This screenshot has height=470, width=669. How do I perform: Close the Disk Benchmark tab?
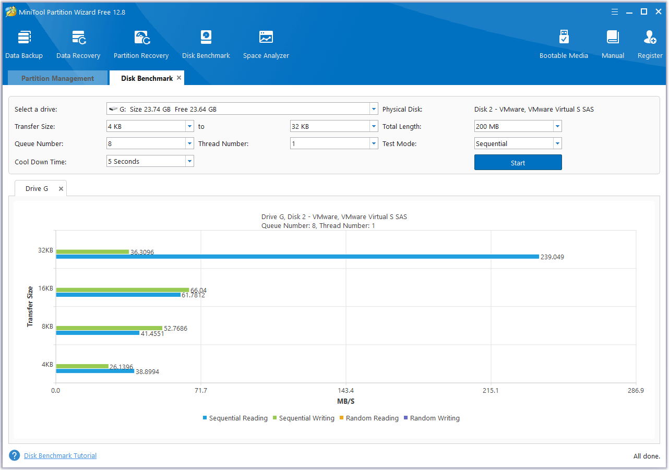click(x=179, y=78)
